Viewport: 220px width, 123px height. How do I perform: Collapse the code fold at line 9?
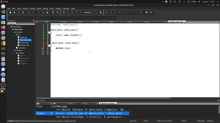tap(49, 45)
